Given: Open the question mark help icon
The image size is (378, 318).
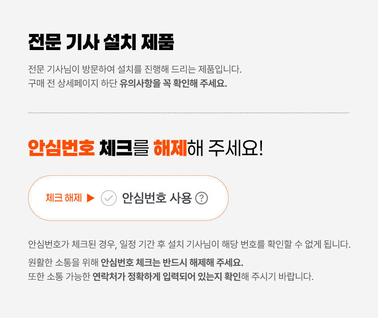Looking at the screenshot, I should click(202, 198).
